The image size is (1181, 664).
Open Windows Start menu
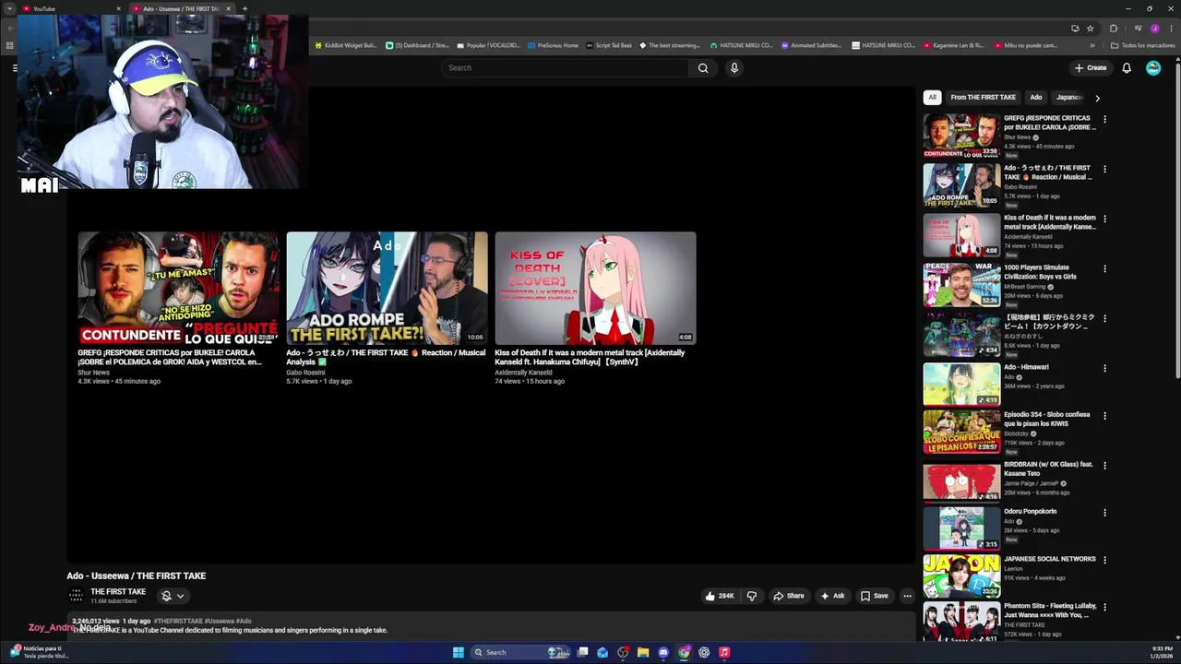(x=458, y=652)
